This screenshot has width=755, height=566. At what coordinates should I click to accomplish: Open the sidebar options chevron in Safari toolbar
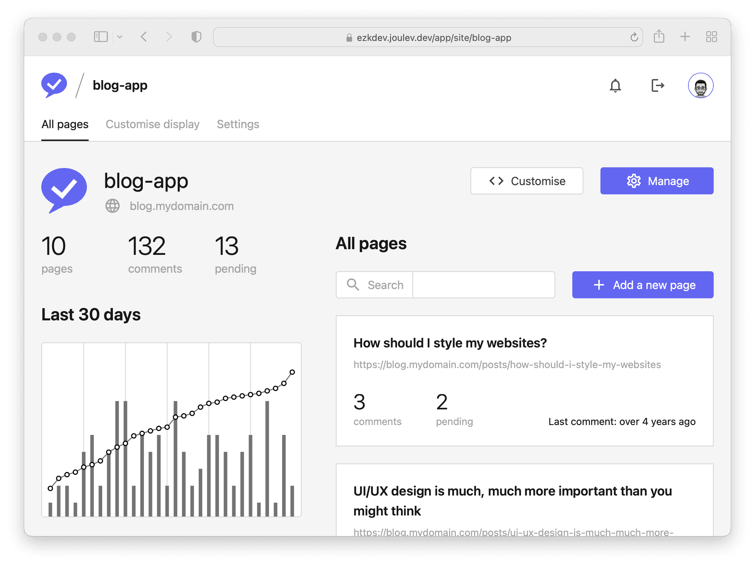(120, 37)
